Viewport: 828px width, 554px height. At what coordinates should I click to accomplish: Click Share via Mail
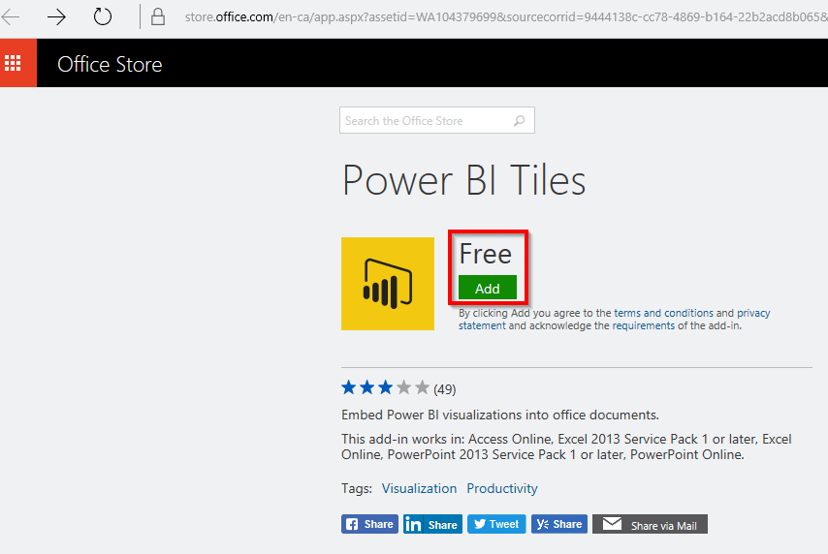(x=650, y=524)
